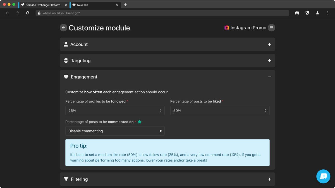This screenshot has height=188, width=335.
Task: Open the liked percentage dropdown
Action: [x=220, y=111]
